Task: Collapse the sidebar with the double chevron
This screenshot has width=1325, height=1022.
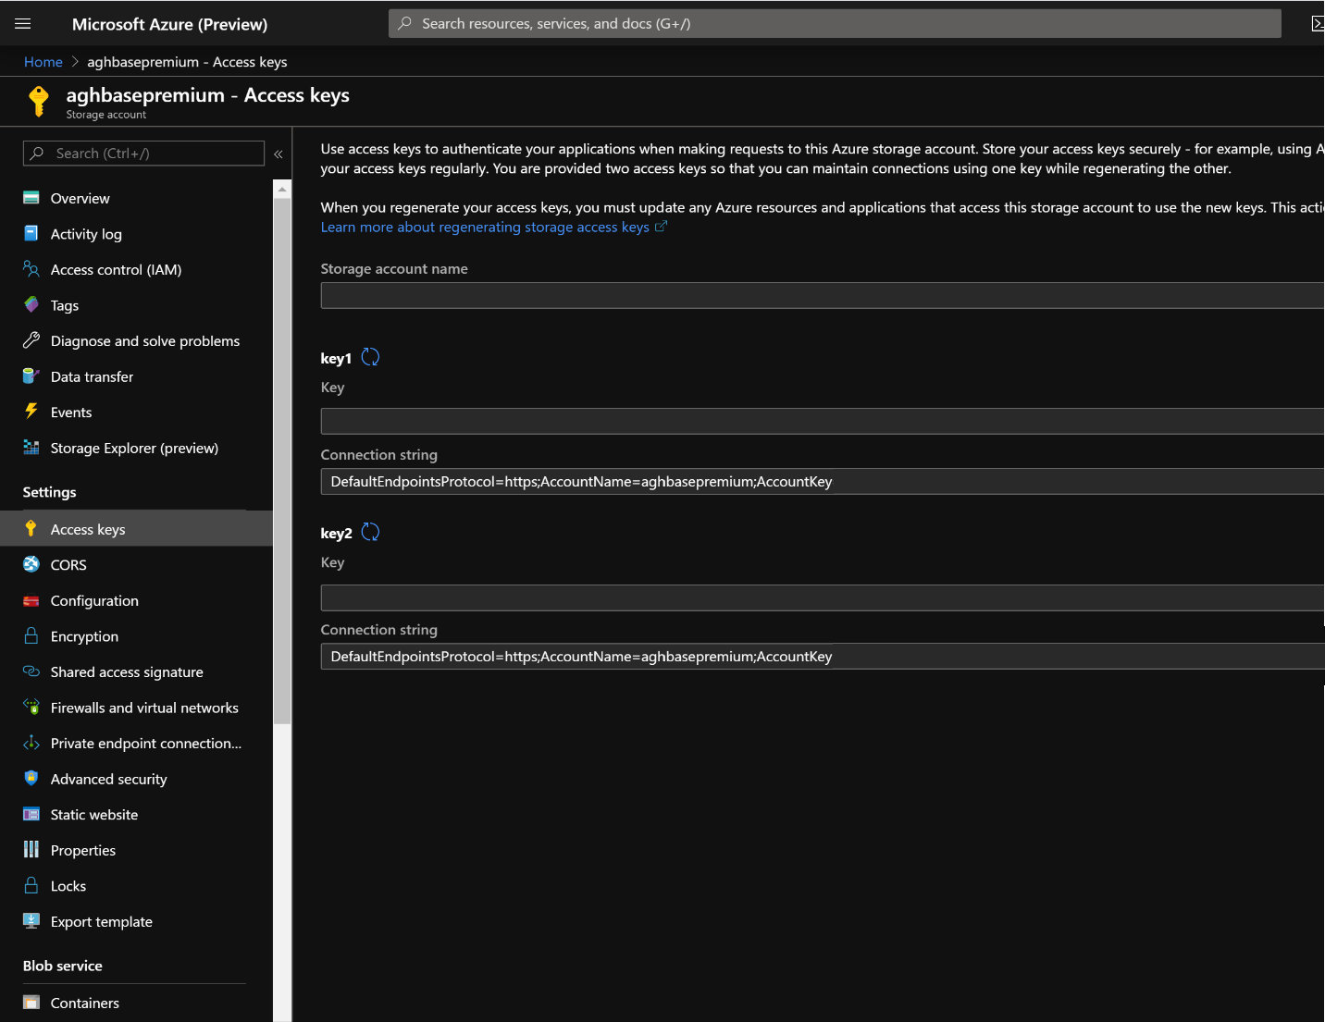Action: tap(279, 154)
